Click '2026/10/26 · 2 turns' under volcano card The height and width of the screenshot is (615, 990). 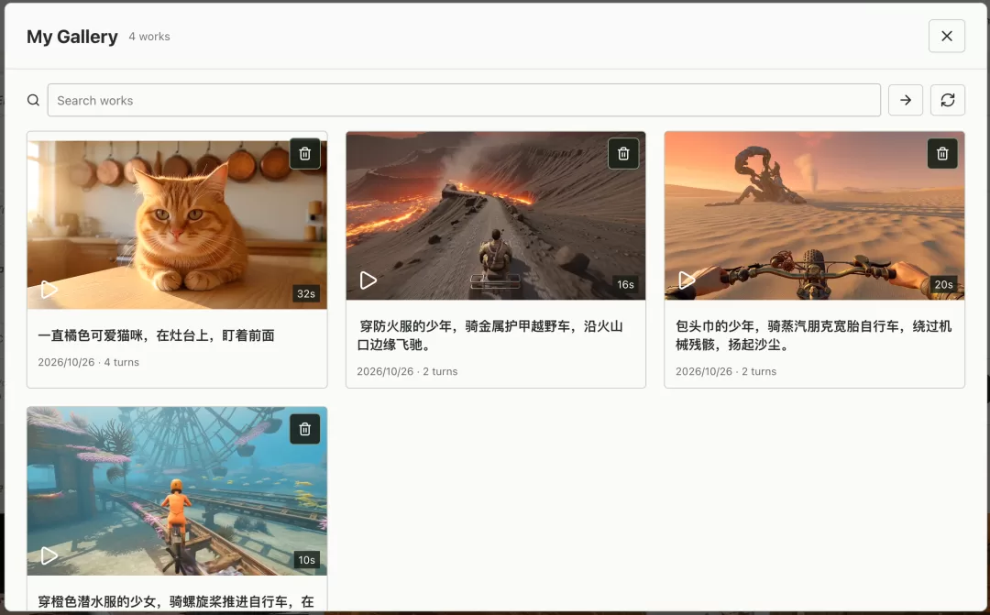coord(407,372)
